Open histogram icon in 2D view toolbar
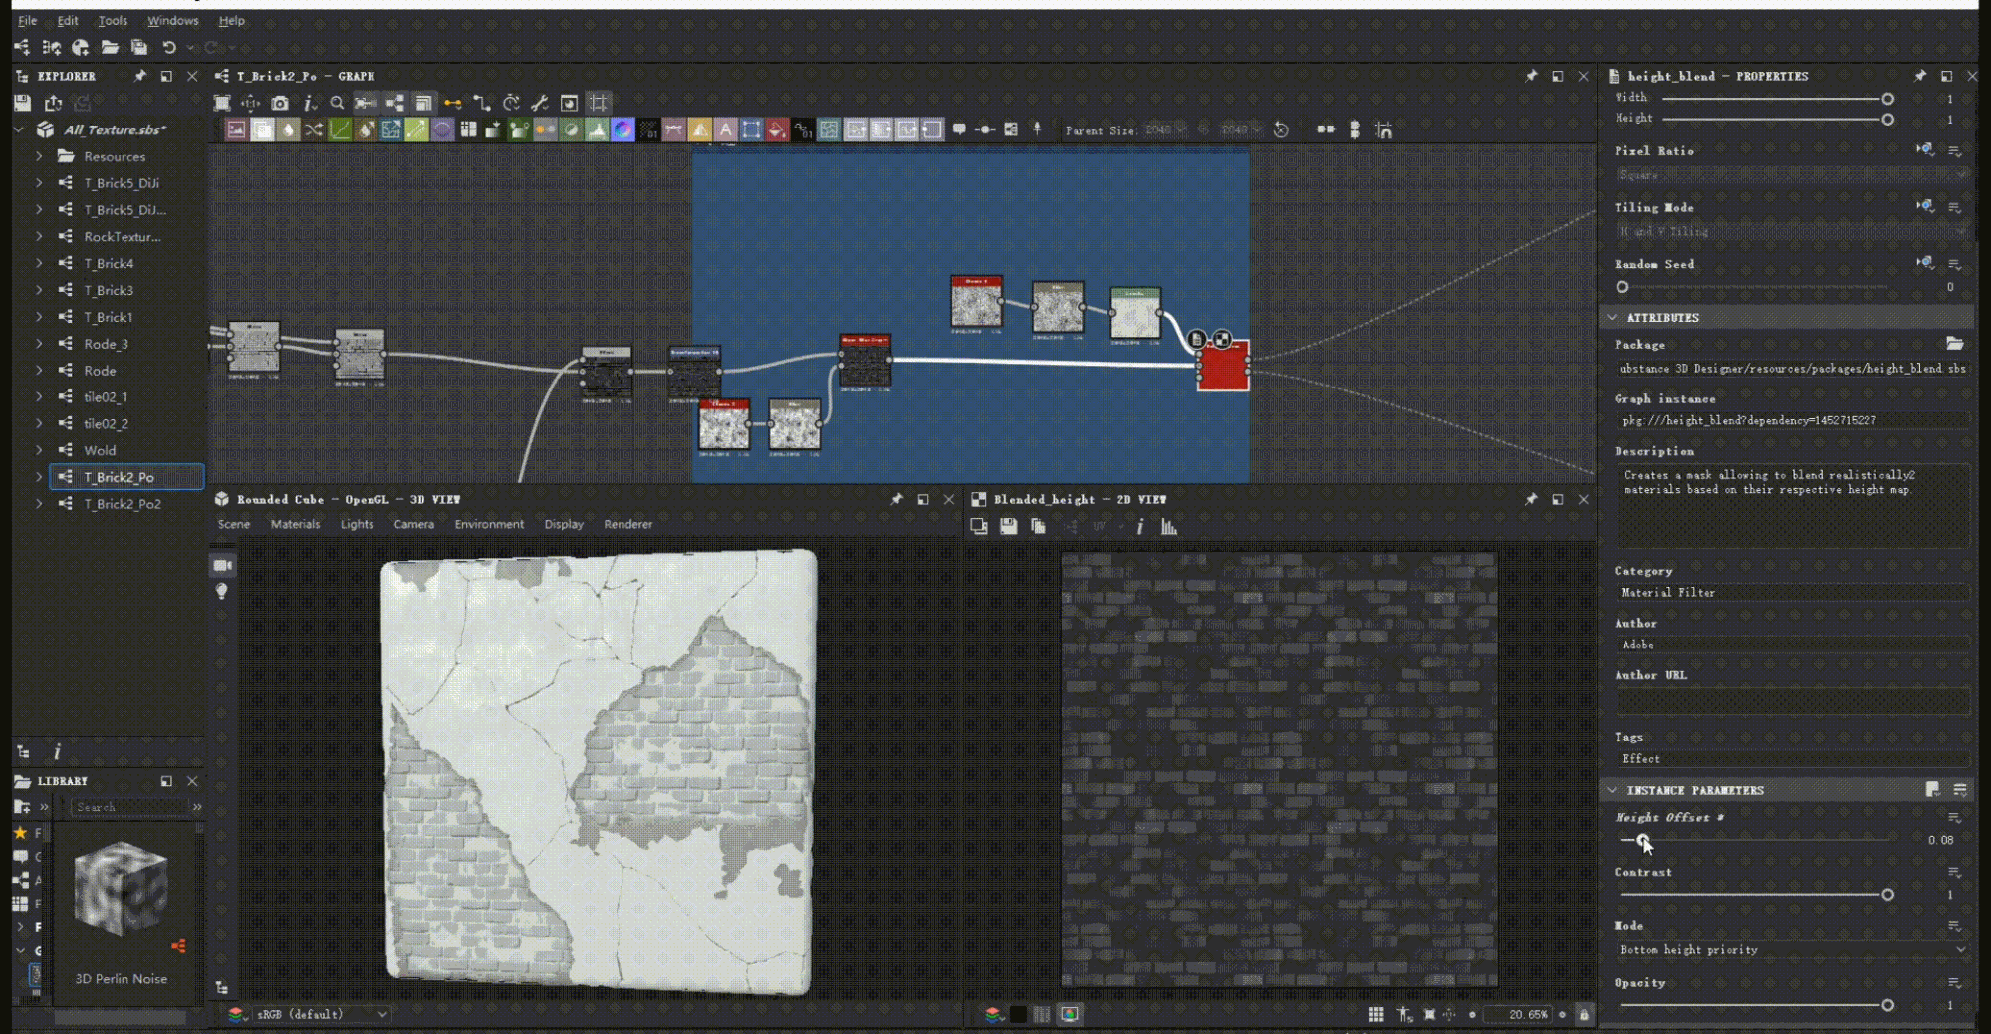The width and height of the screenshot is (1991, 1034). click(x=1169, y=527)
